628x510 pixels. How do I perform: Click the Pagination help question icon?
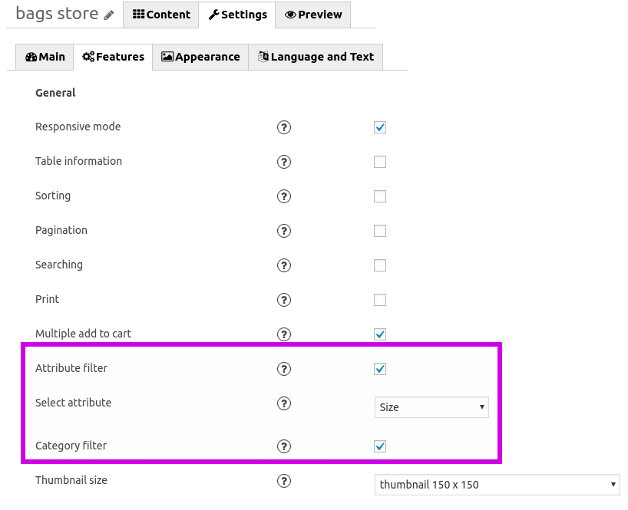[x=283, y=230]
